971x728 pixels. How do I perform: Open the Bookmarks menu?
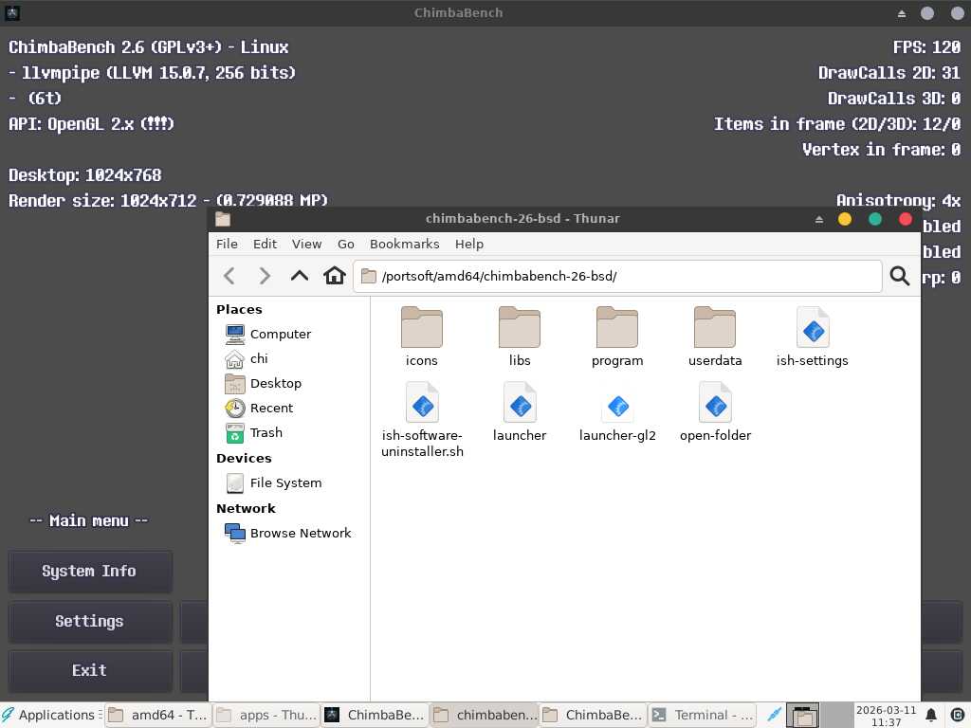pos(404,244)
